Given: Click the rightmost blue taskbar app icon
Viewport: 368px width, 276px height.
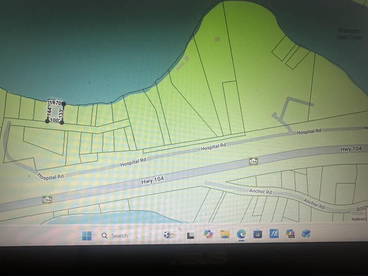Looking at the screenshot, I should click(x=306, y=233).
